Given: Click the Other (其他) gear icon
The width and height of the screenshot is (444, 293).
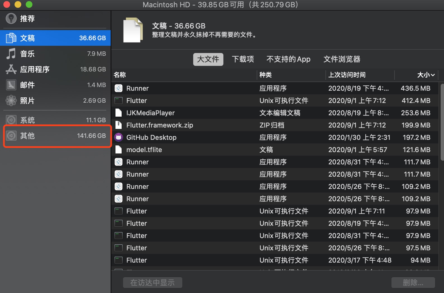Looking at the screenshot, I should point(11,136).
